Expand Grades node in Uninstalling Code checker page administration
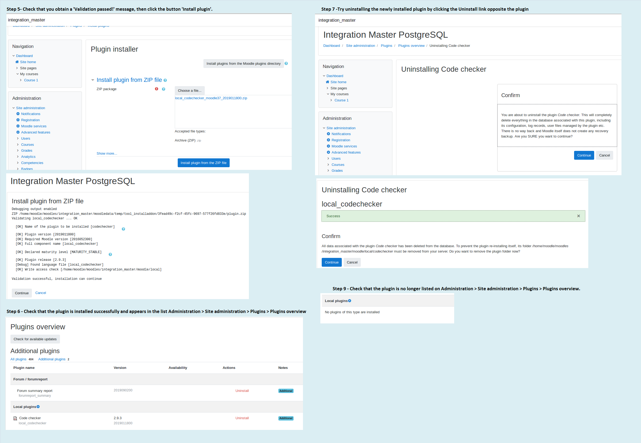The image size is (641, 443). 328,170
